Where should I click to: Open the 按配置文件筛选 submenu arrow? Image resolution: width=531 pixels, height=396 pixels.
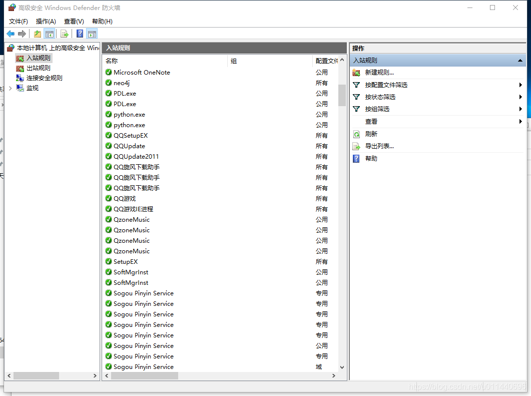click(520, 85)
